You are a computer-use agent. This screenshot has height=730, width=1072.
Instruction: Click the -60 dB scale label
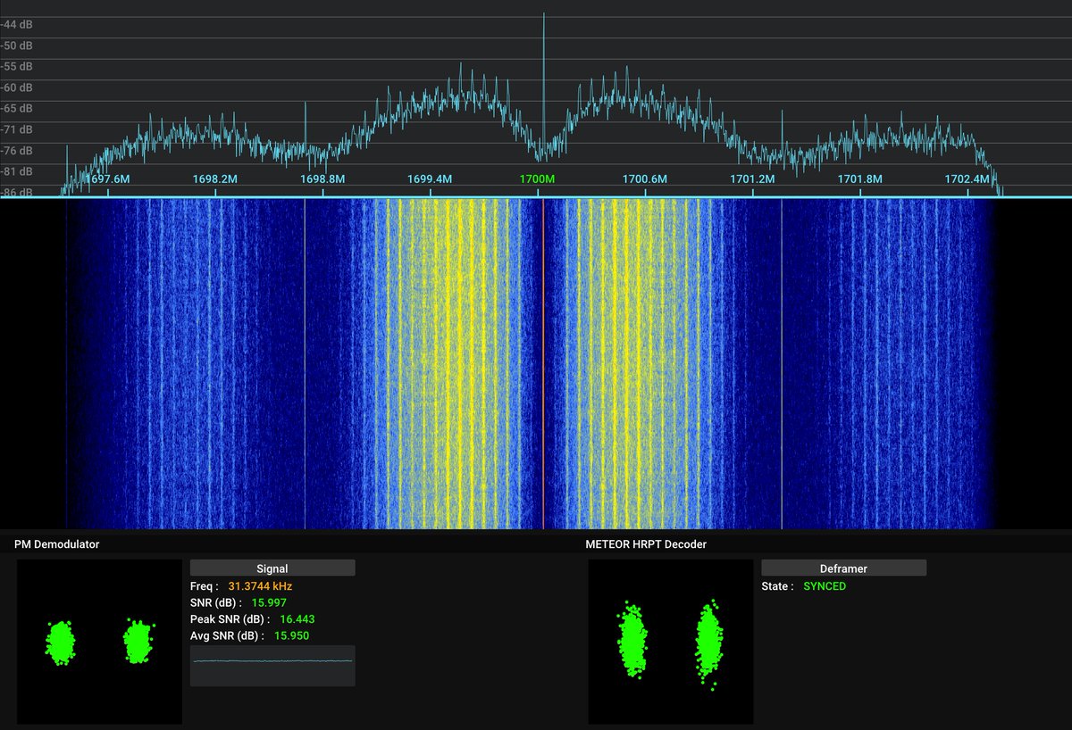[x=17, y=87]
